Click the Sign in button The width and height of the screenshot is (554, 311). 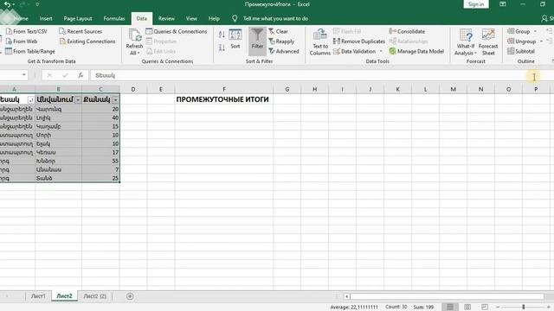click(x=476, y=4)
